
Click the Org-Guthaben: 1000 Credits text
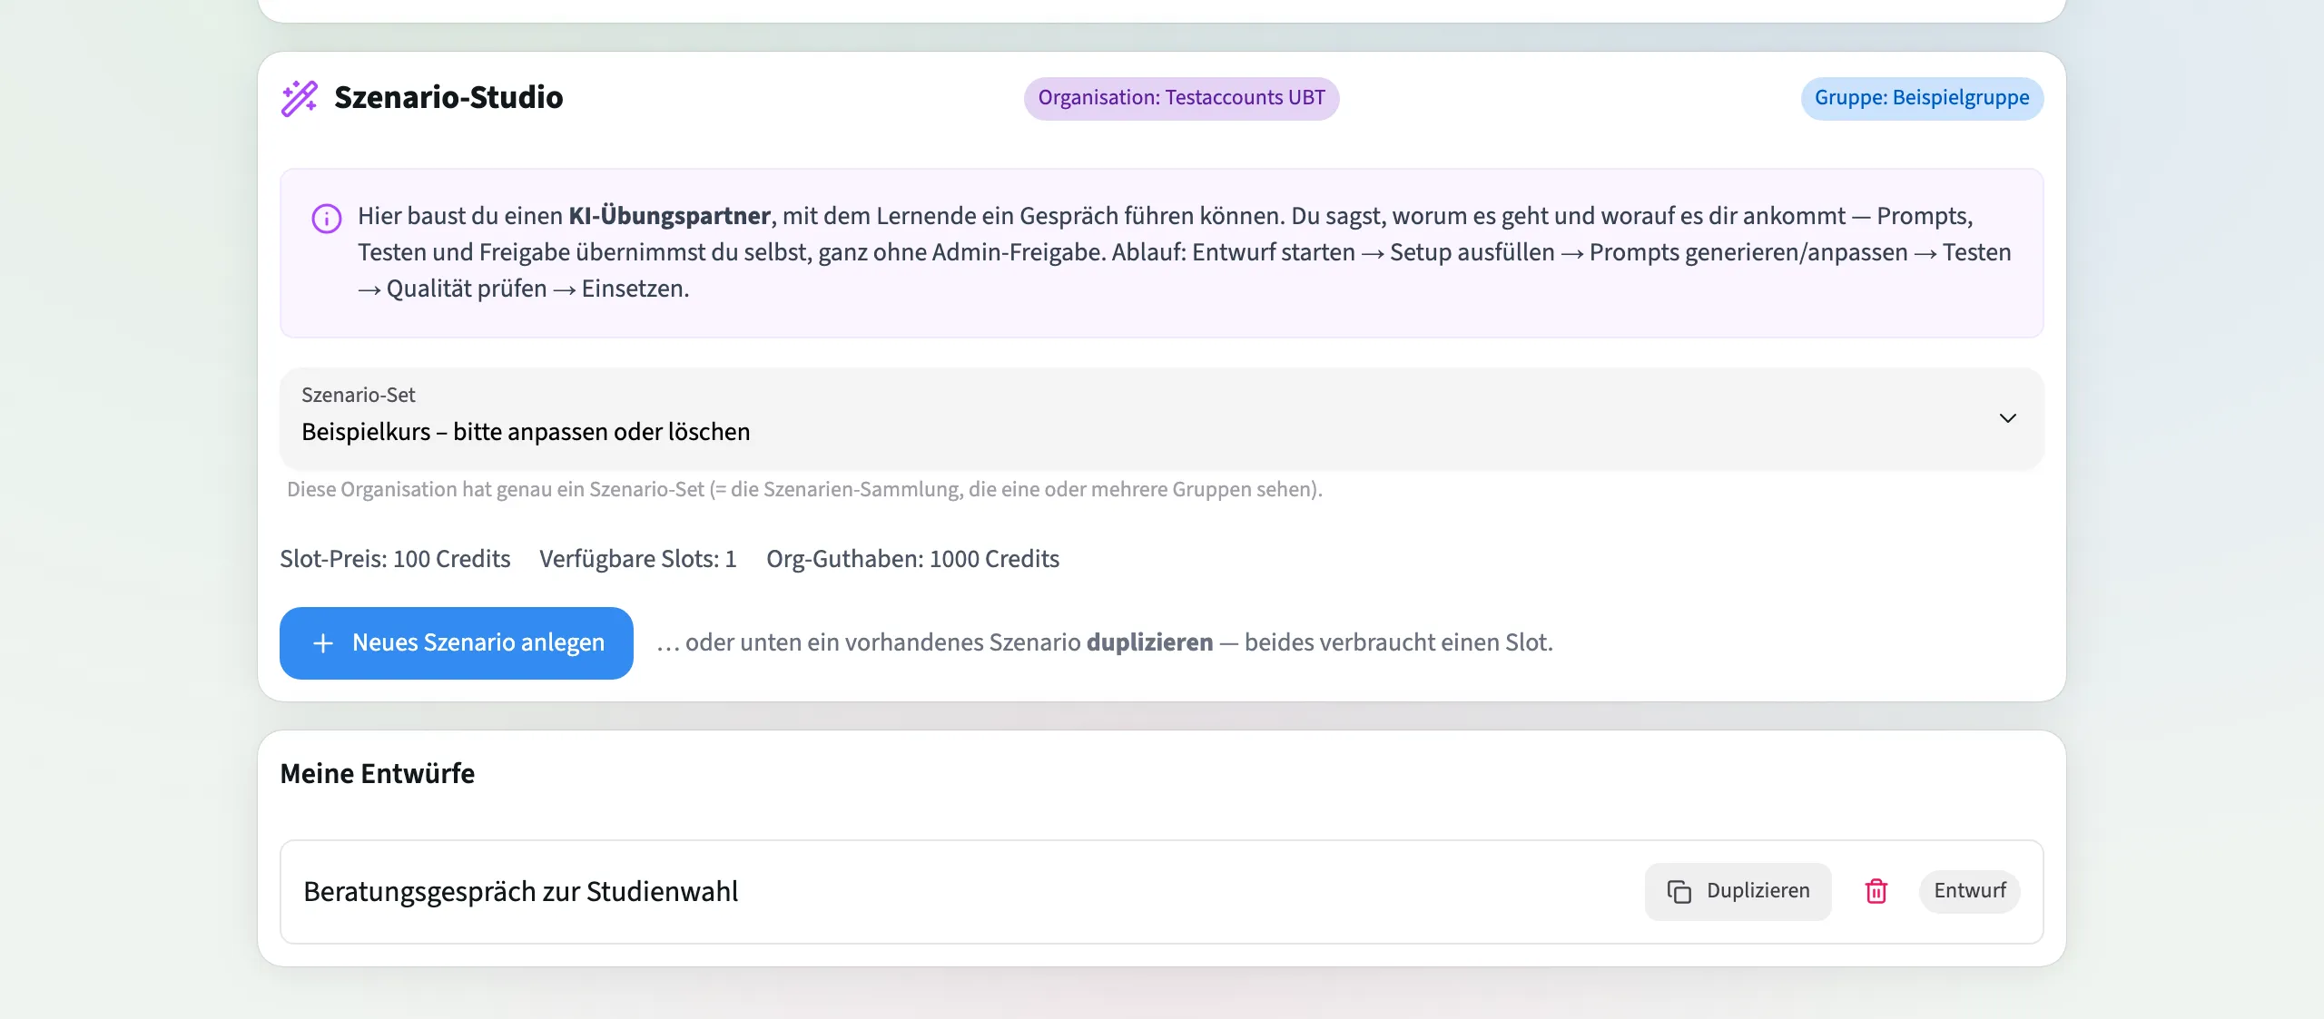tap(913, 559)
